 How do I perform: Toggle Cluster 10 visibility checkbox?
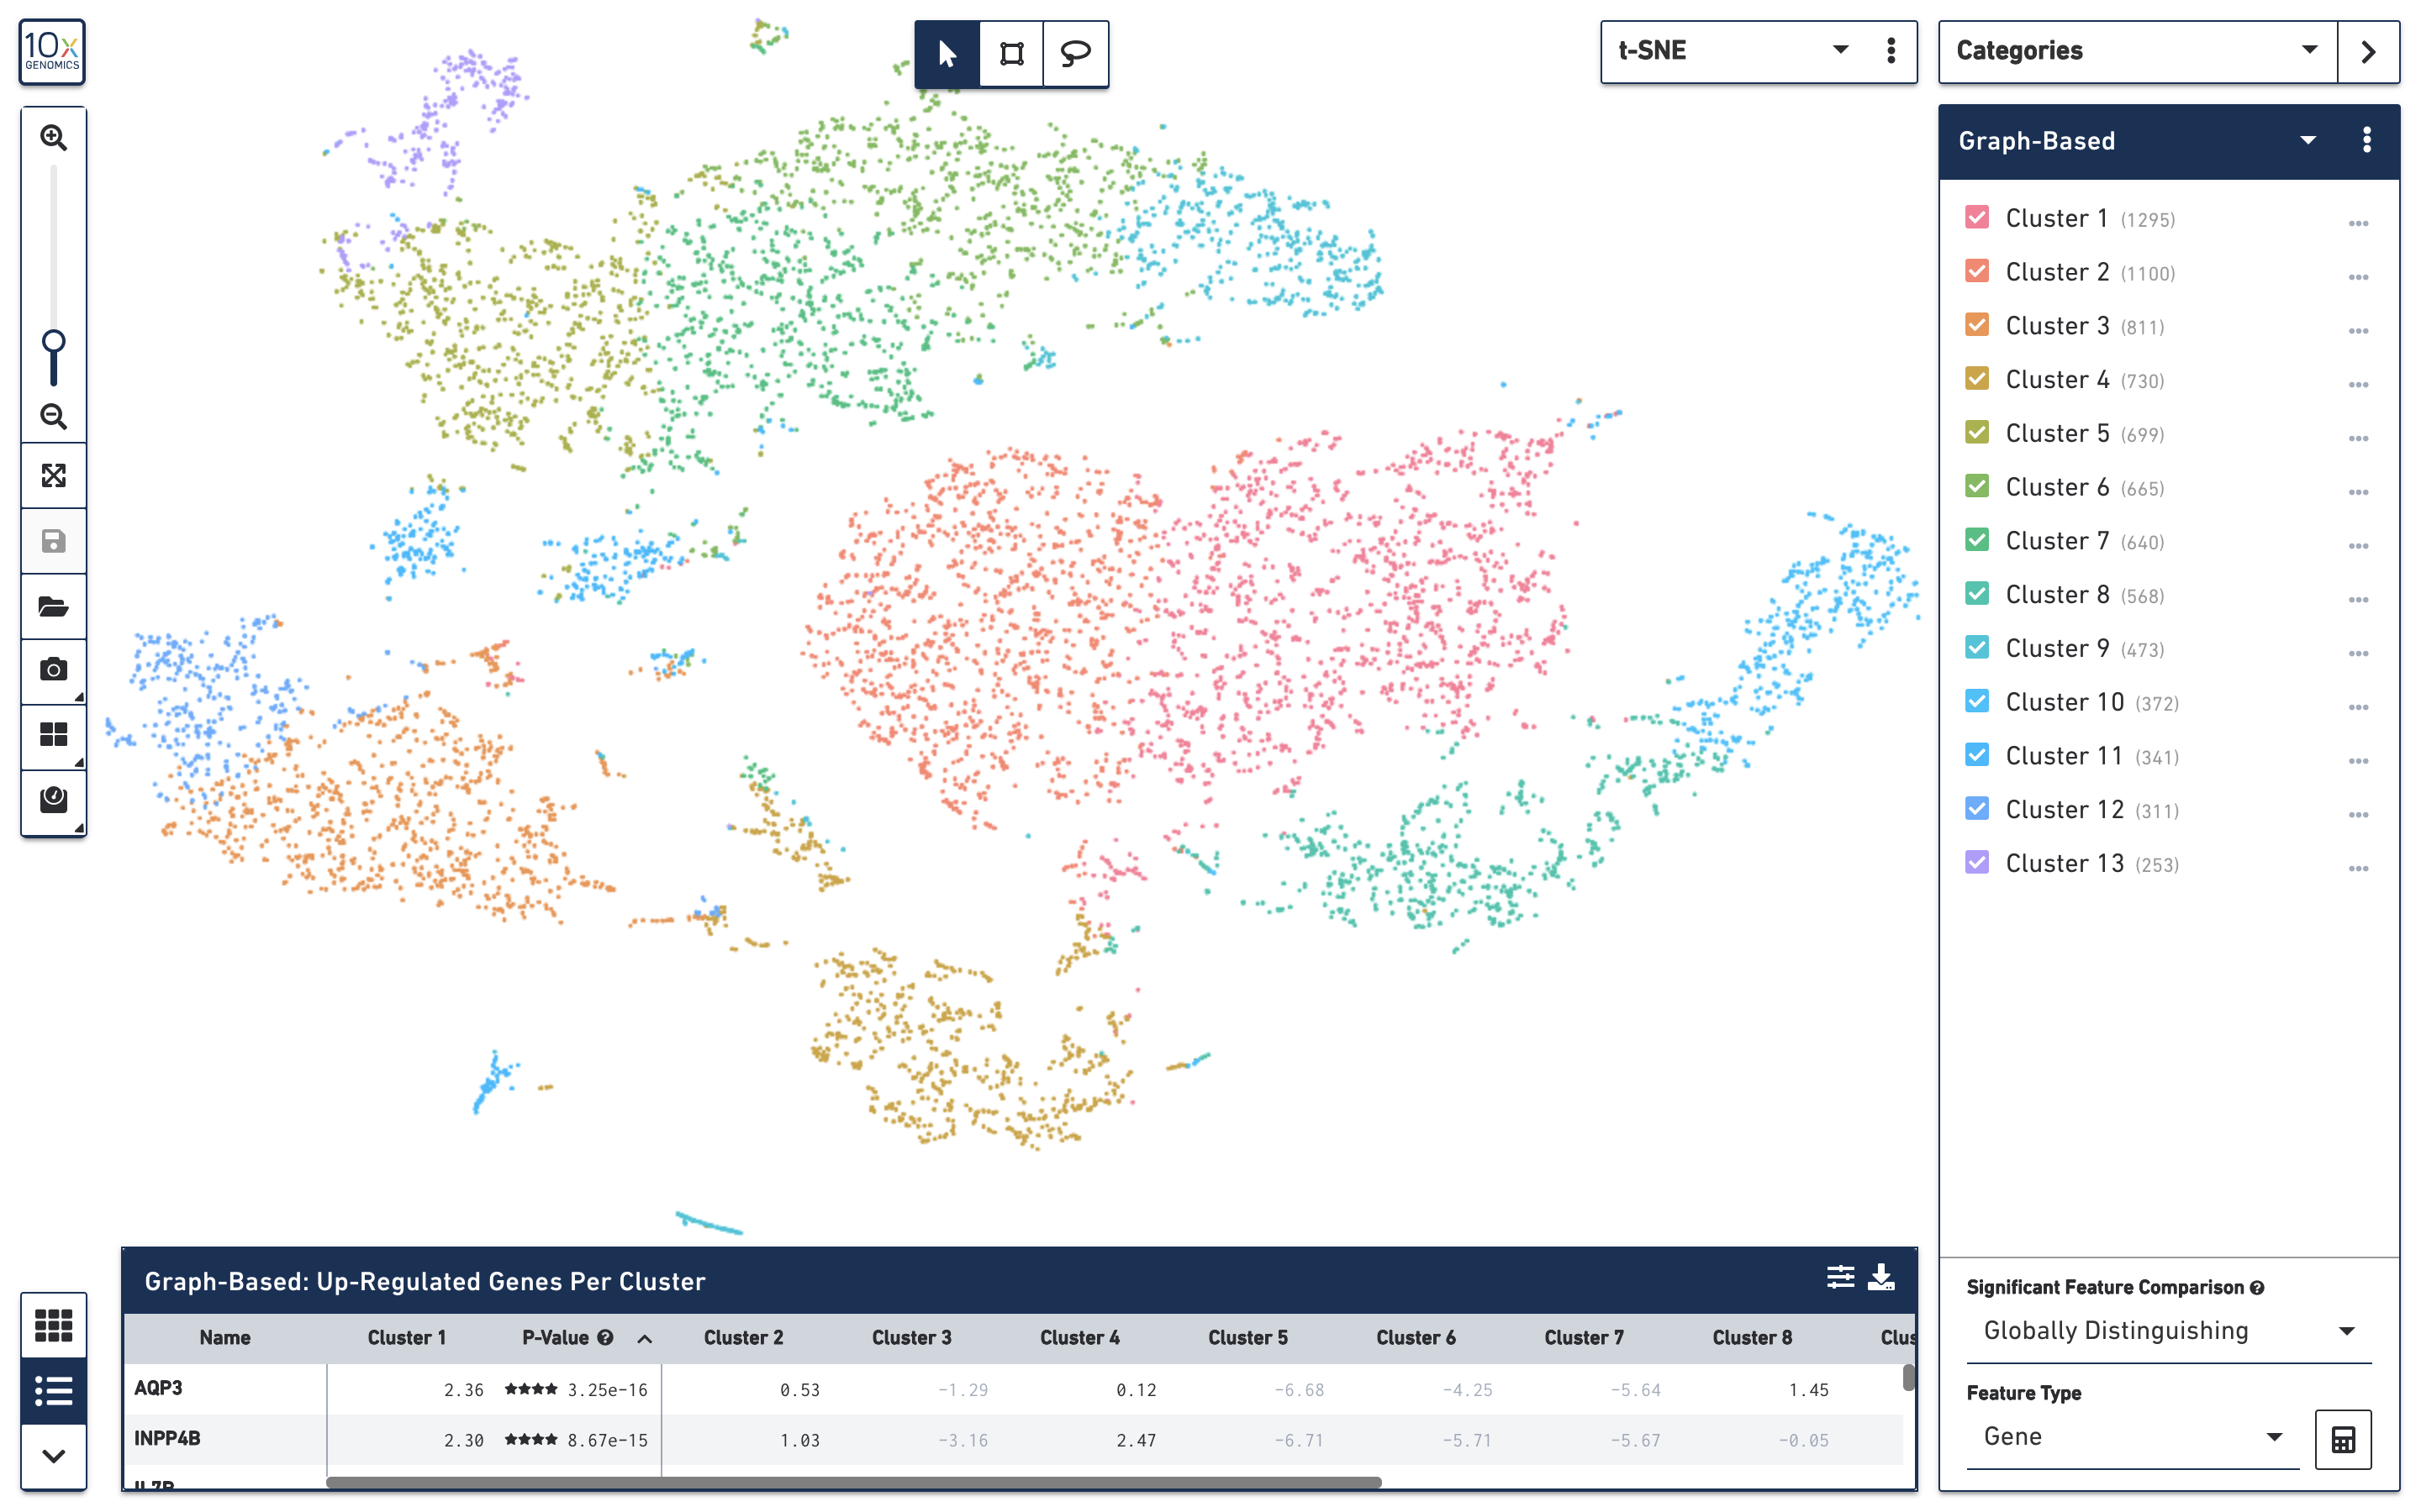(x=1977, y=702)
